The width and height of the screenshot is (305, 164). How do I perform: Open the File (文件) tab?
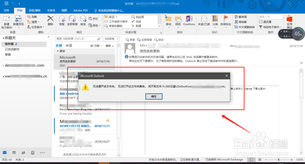6,10
